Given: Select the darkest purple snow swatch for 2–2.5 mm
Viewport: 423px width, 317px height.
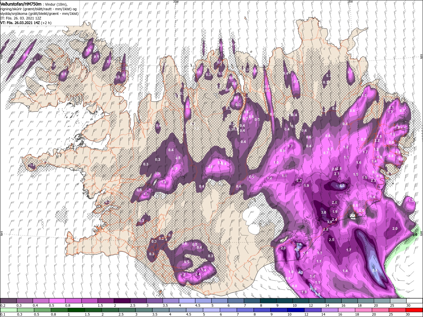Looking at the screenshot, I should (x=122, y=301).
